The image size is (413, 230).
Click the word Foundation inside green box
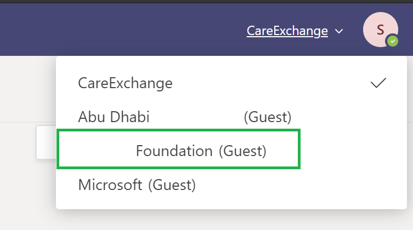tap(174, 151)
